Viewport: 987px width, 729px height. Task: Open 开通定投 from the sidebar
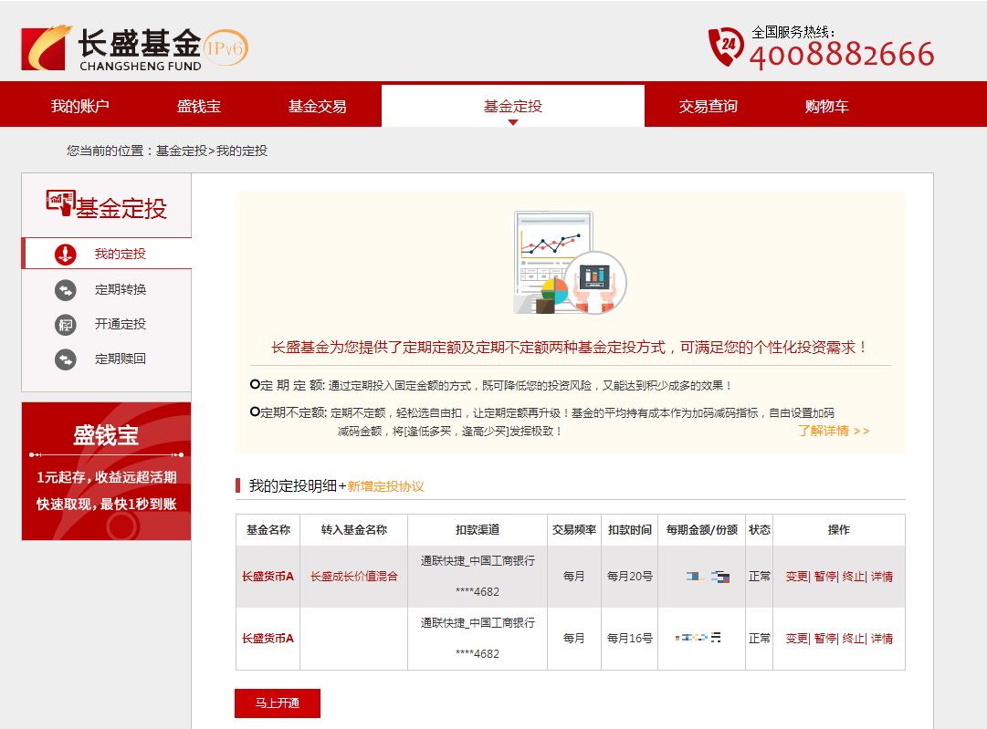[121, 324]
